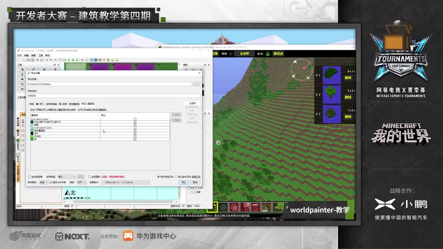Open the 地图版本 Minecraft 1.2 - 1.12 dropdown
Viewport: 443px width, 249px height.
coord(125,182)
